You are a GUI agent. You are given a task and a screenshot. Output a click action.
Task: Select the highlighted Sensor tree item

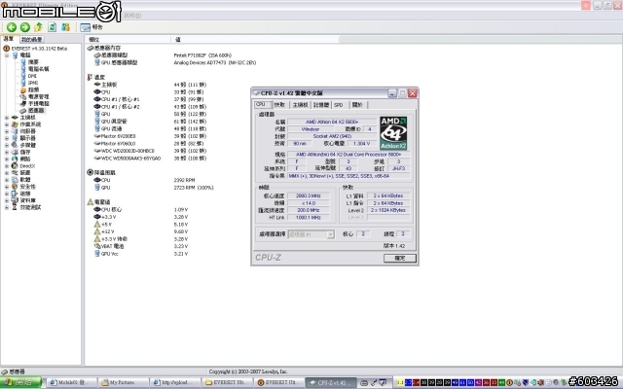click(x=36, y=110)
